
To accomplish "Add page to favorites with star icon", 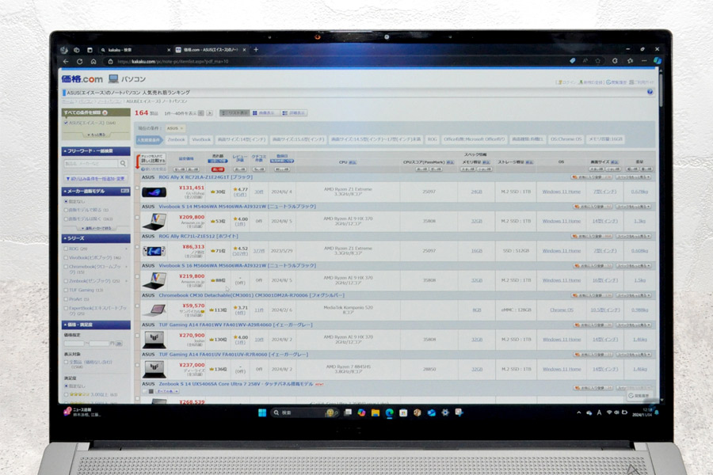I will (x=597, y=61).
